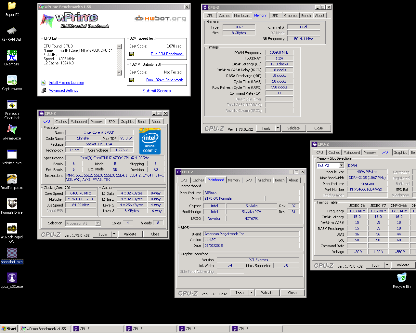
Task: Click the BIOS Version field L1.42C
Action: pyautogui.click(x=252, y=240)
